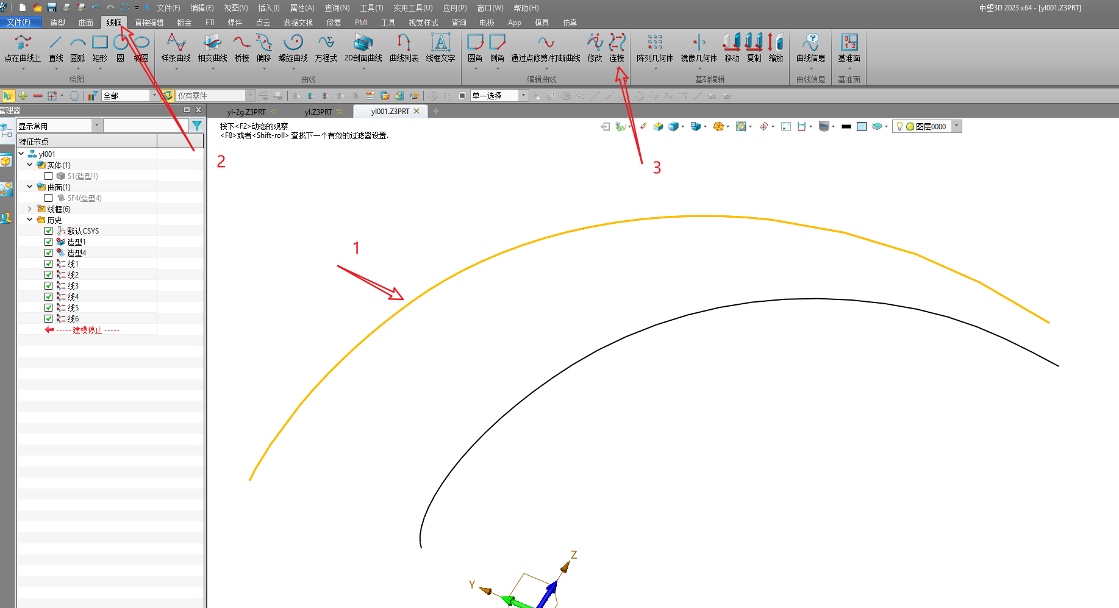Select the 直线 (Line) drawing tool

[55, 48]
